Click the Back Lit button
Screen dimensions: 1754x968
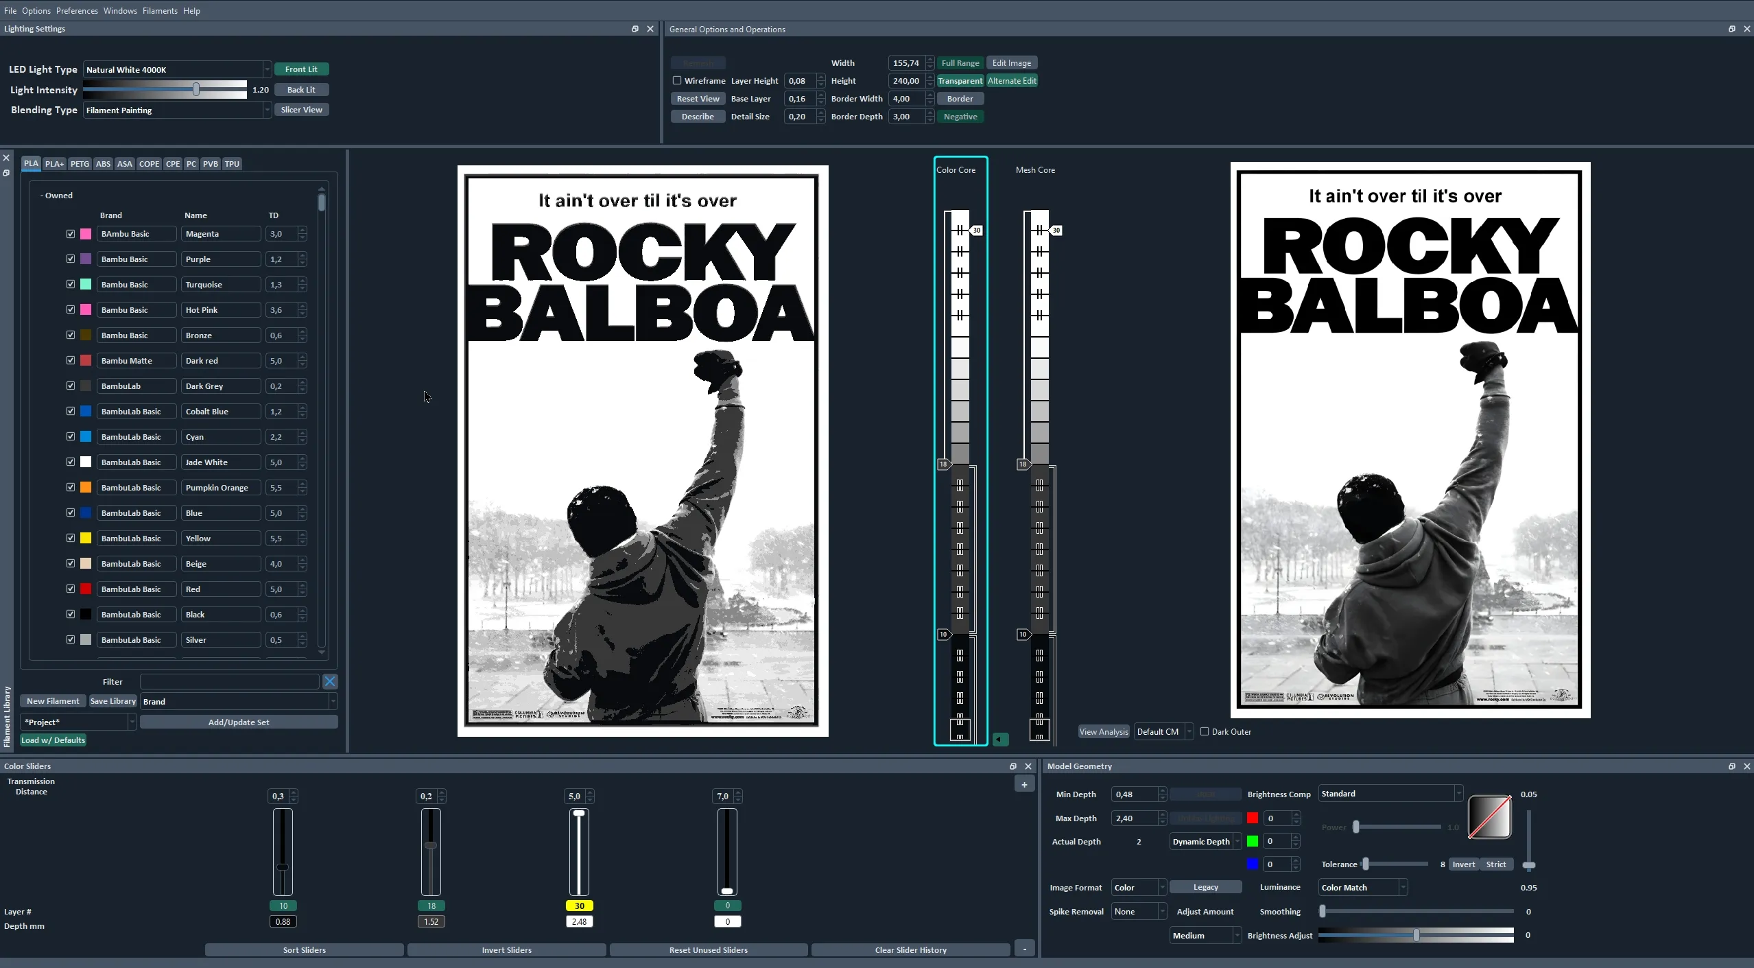(x=301, y=90)
